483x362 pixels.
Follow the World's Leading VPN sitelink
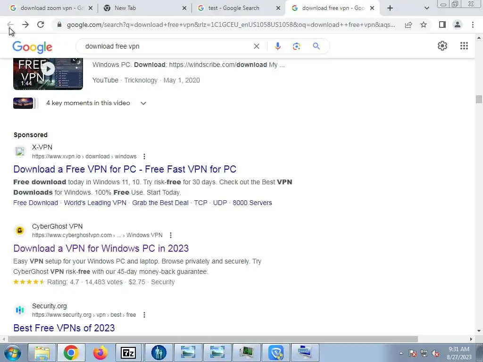[x=95, y=203]
